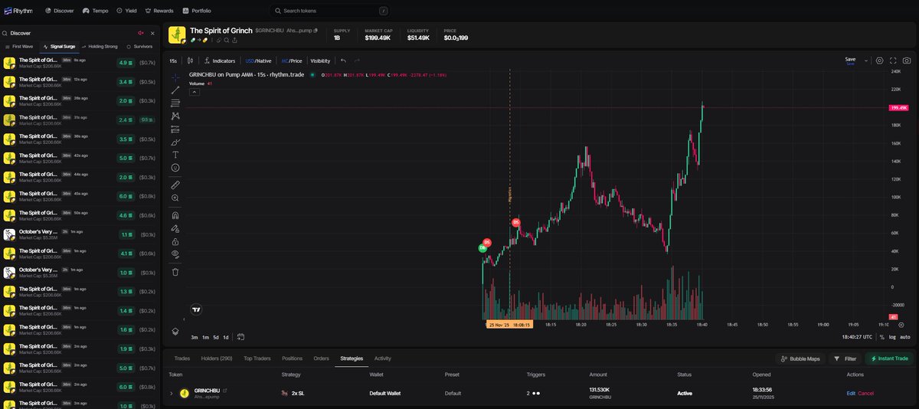Click the search magnifier icon under token name
Viewport: 919px width, 409px height.
click(226, 40)
